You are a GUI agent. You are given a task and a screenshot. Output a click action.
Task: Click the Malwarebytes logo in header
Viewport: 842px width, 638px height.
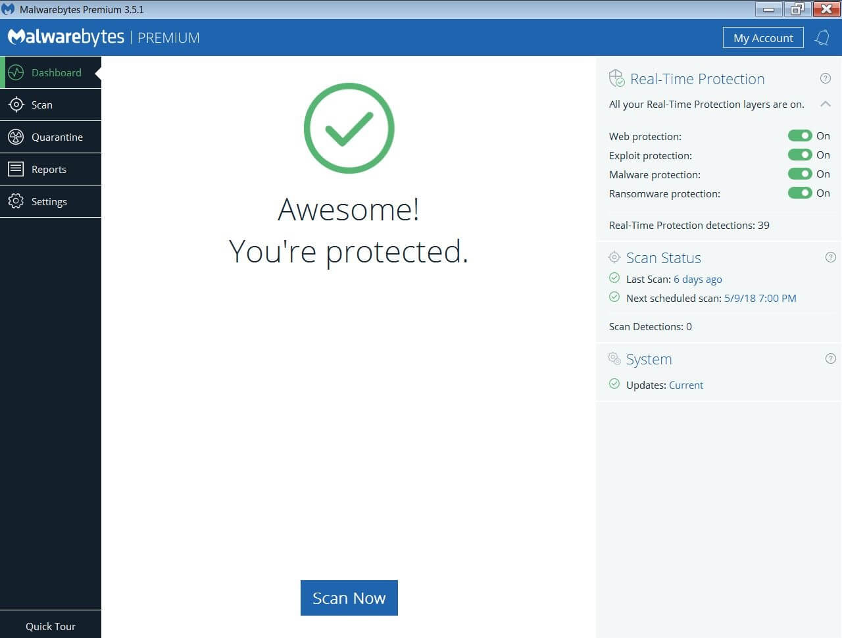coord(66,37)
